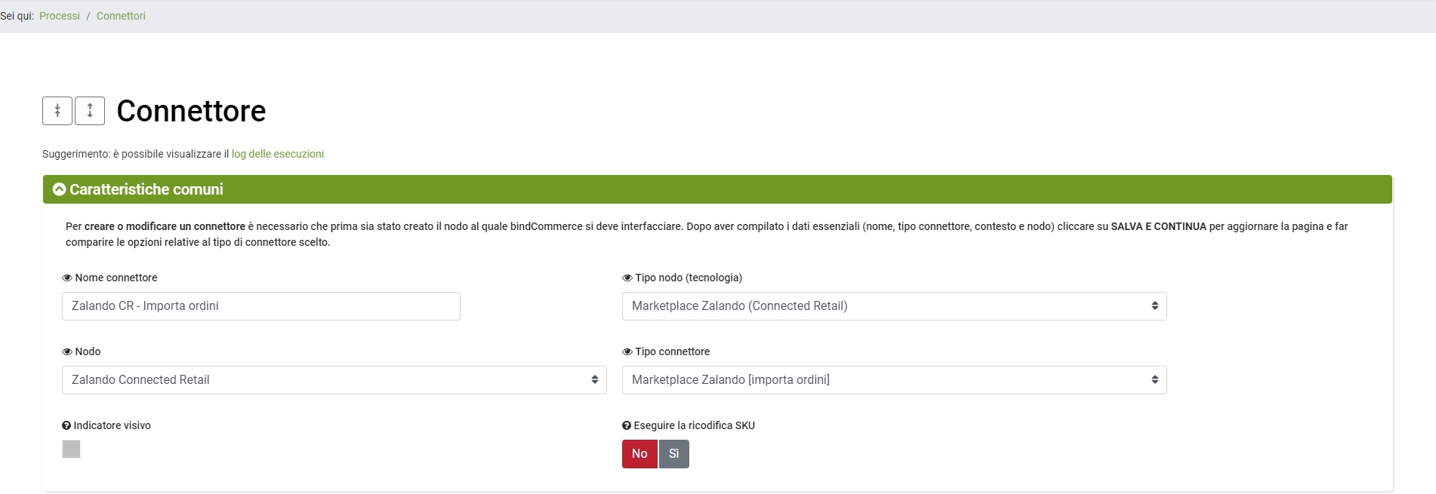Click the expand all sections icon button
The height and width of the screenshot is (494, 1436).
[90, 111]
